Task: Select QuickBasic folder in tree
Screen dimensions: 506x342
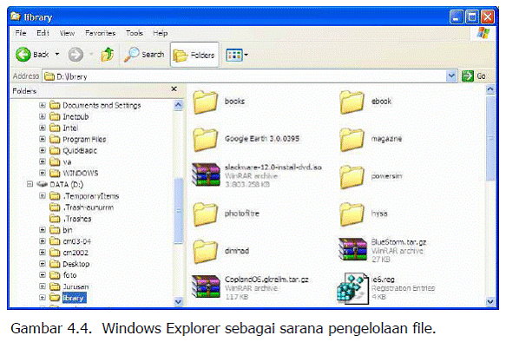Action: [73, 150]
